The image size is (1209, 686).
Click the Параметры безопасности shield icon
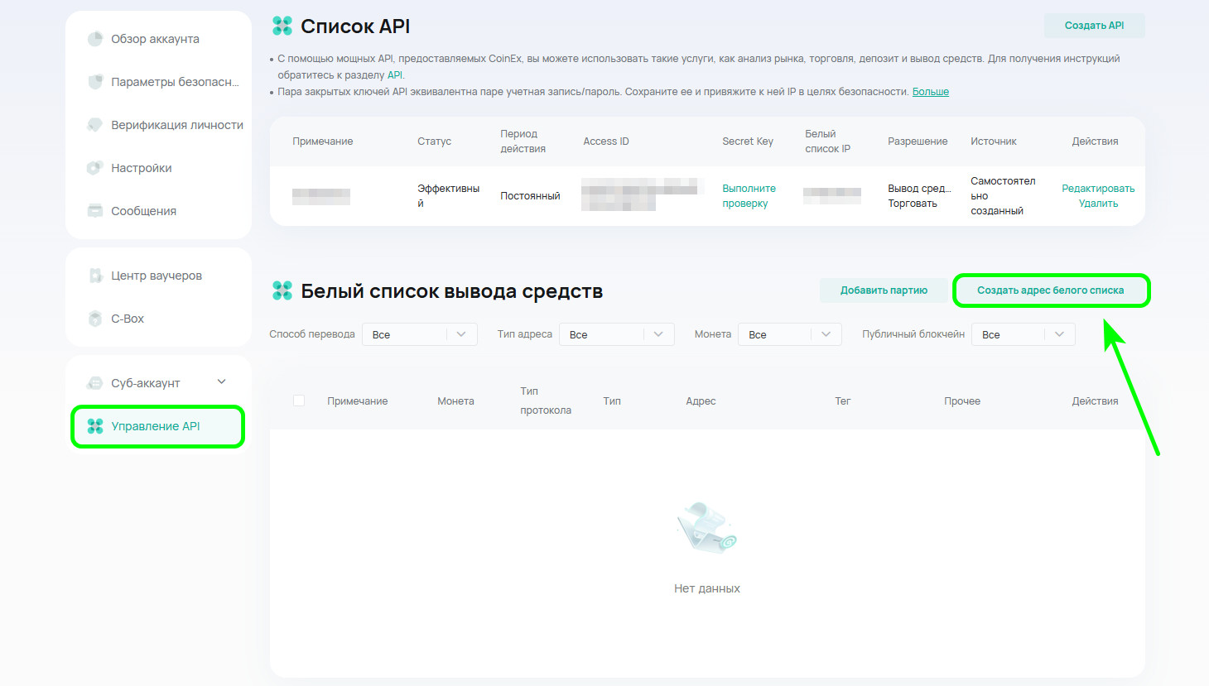[95, 82]
